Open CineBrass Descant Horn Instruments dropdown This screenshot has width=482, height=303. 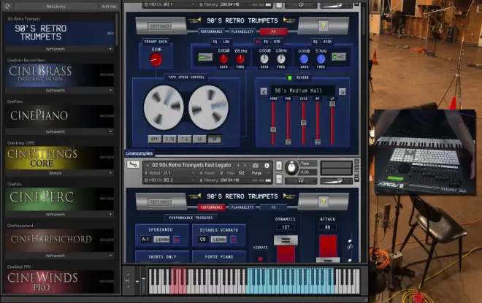59,91
